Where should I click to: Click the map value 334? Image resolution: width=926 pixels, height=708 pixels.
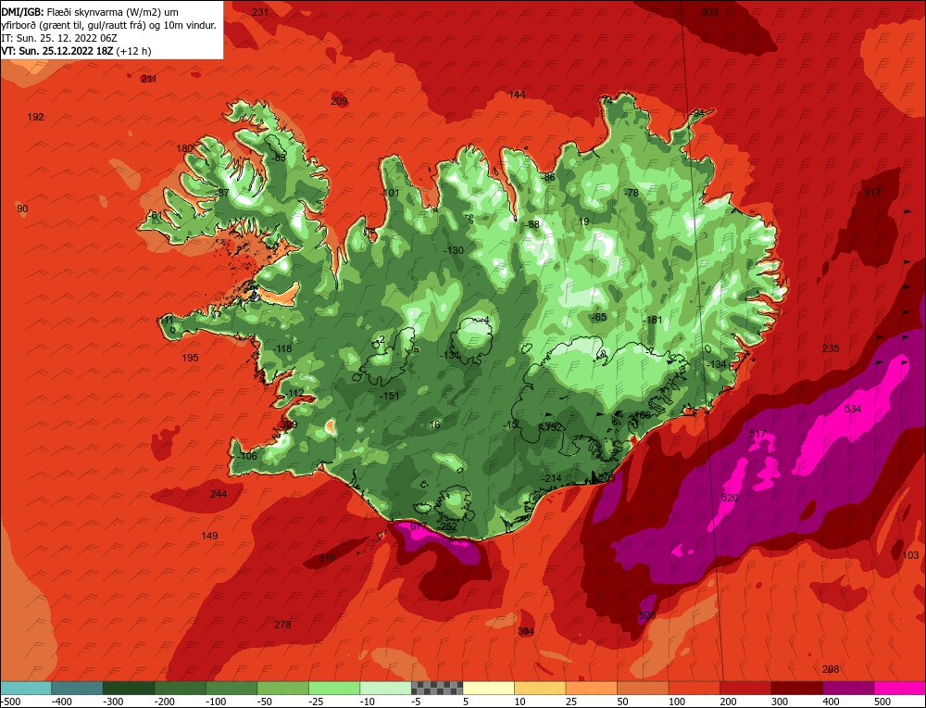(526, 631)
